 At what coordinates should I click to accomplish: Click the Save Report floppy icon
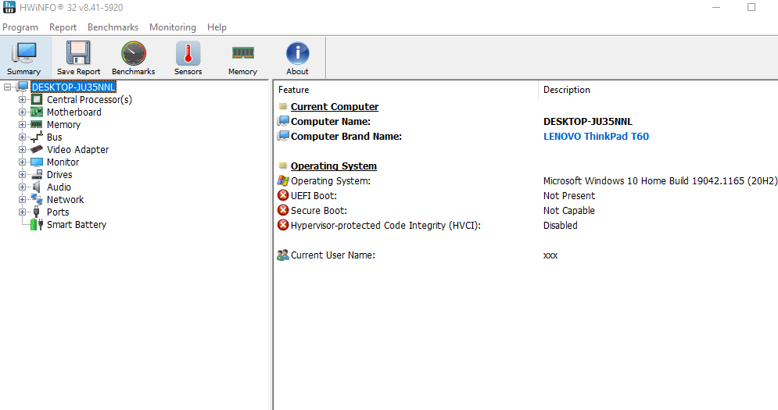[x=78, y=52]
